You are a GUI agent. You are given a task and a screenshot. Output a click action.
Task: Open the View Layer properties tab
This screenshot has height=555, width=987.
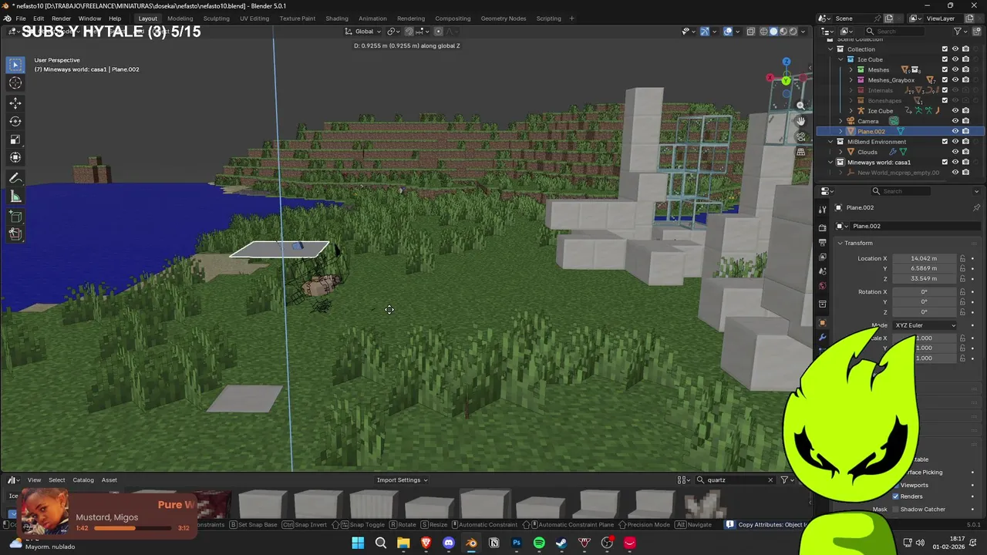tap(823, 257)
